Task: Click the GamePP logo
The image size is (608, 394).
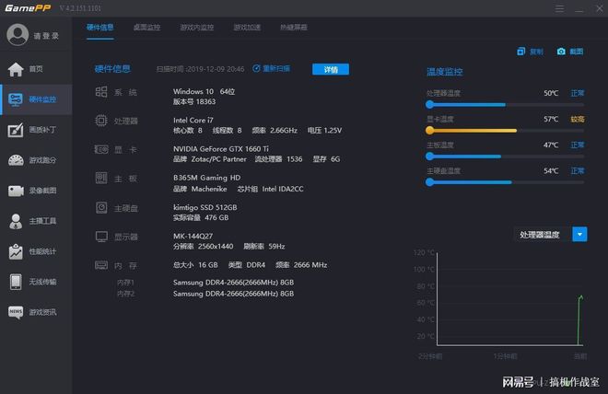Action: 28,8
